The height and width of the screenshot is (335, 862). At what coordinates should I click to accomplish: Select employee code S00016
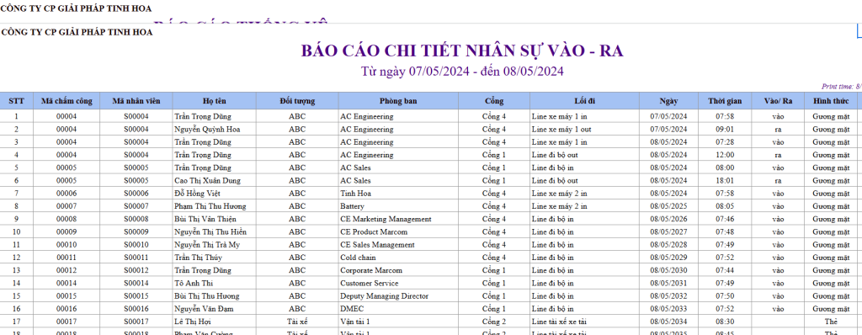136,309
